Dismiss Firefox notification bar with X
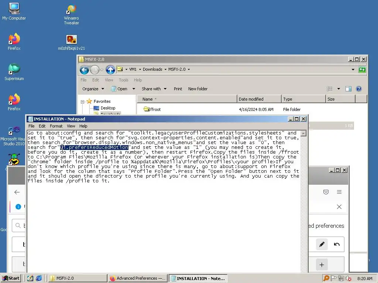The height and width of the screenshot is (283, 378). (x=339, y=207)
